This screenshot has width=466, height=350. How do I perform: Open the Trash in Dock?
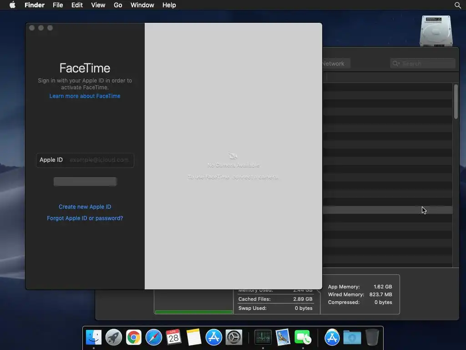pos(372,337)
